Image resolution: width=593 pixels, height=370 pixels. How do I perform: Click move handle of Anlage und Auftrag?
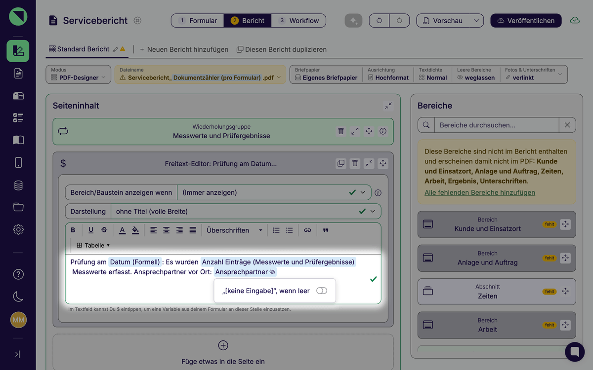[566, 258]
